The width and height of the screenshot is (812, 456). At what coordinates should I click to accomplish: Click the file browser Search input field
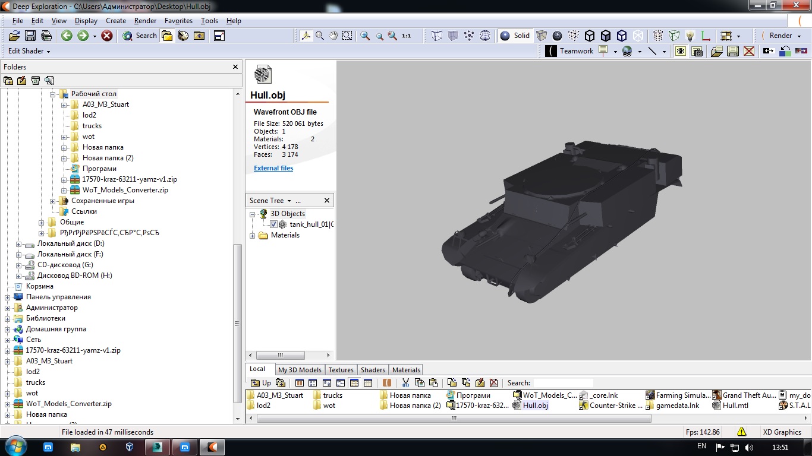(562, 383)
